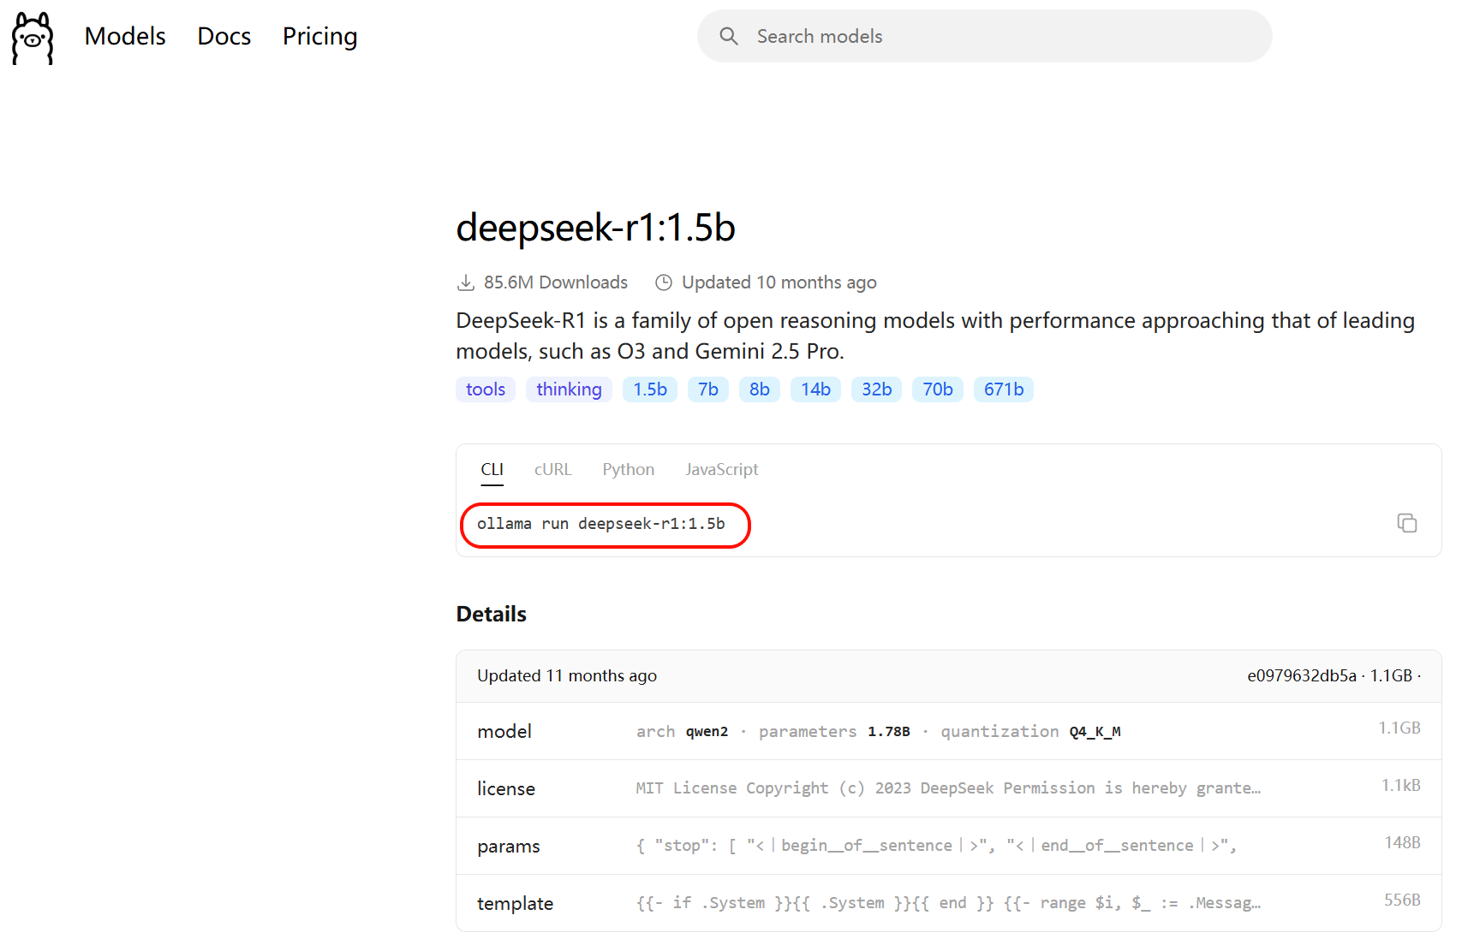Click the qwen2 arch value
The image size is (1474, 939).
707,732
